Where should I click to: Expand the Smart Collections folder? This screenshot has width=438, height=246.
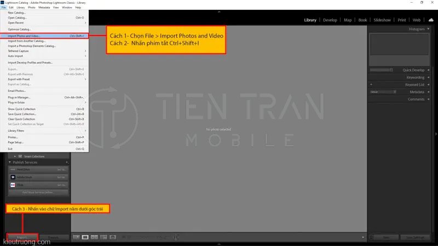click(15, 156)
